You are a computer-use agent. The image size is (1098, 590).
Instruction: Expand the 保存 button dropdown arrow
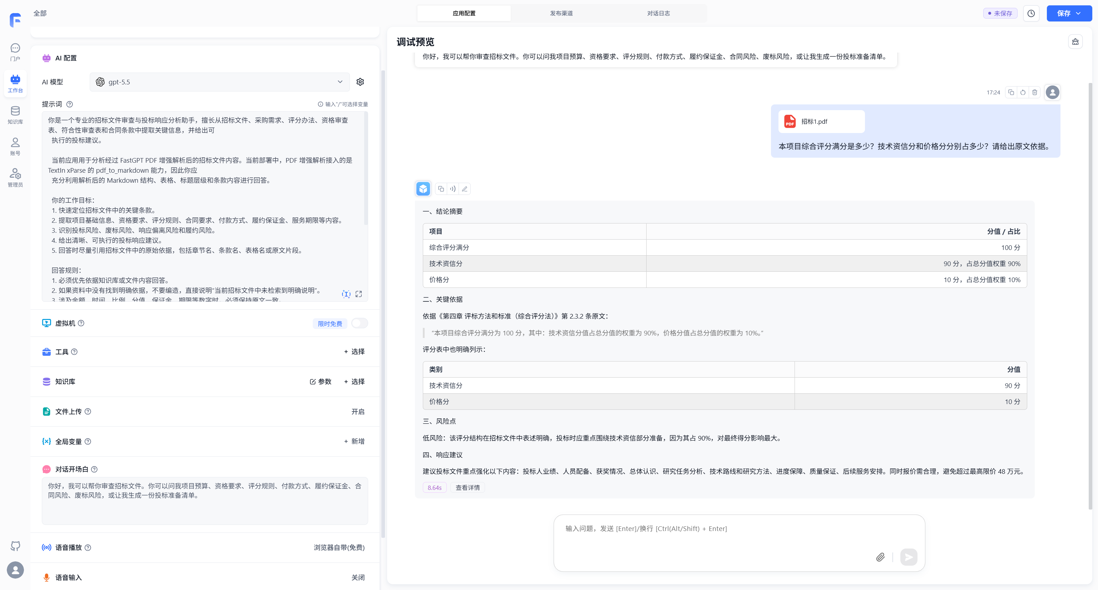[x=1078, y=13]
